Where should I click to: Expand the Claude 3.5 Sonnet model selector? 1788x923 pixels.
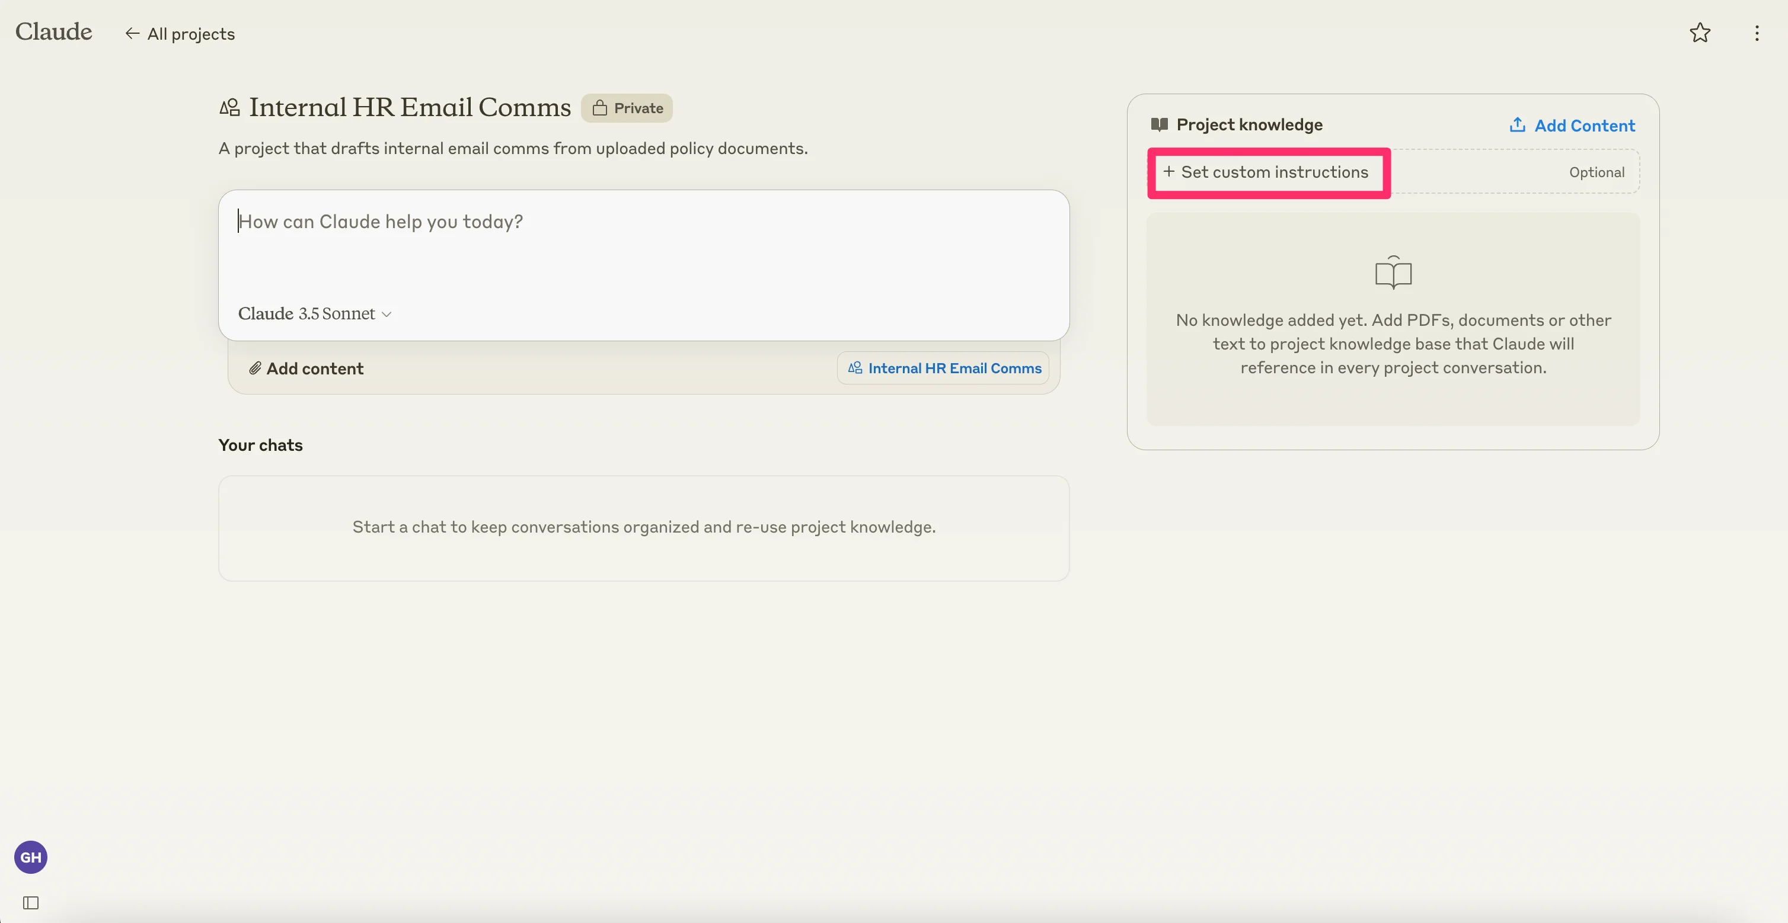click(306, 313)
